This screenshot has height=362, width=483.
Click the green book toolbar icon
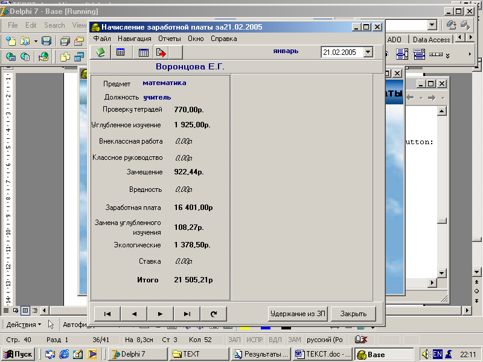101,52
